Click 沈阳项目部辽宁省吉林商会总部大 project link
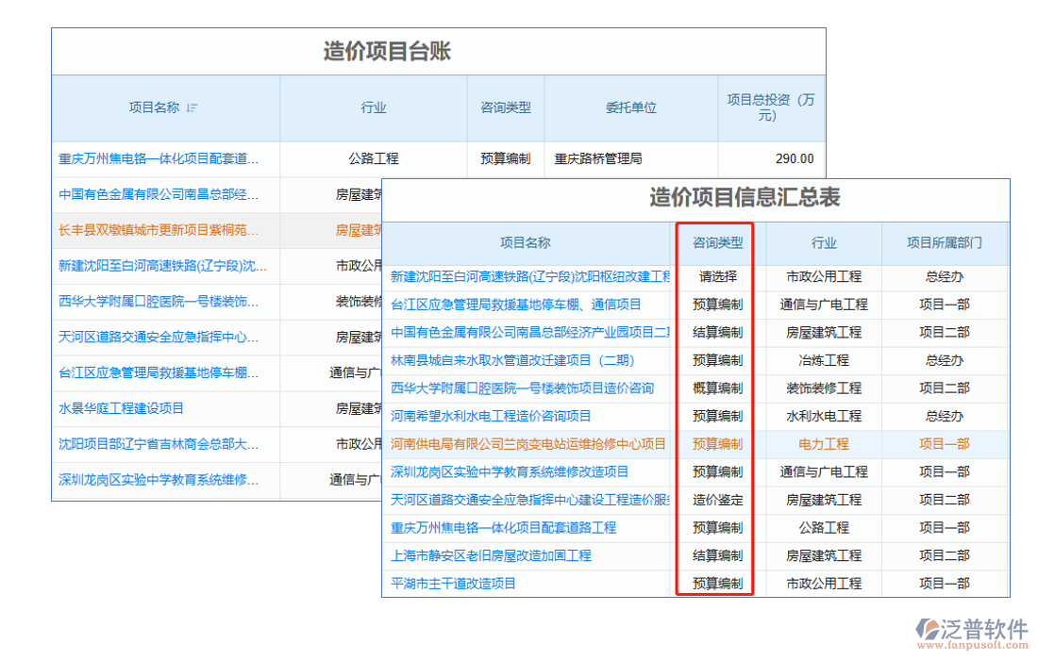Image resolution: width=1038 pixels, height=660 pixels. click(x=158, y=444)
